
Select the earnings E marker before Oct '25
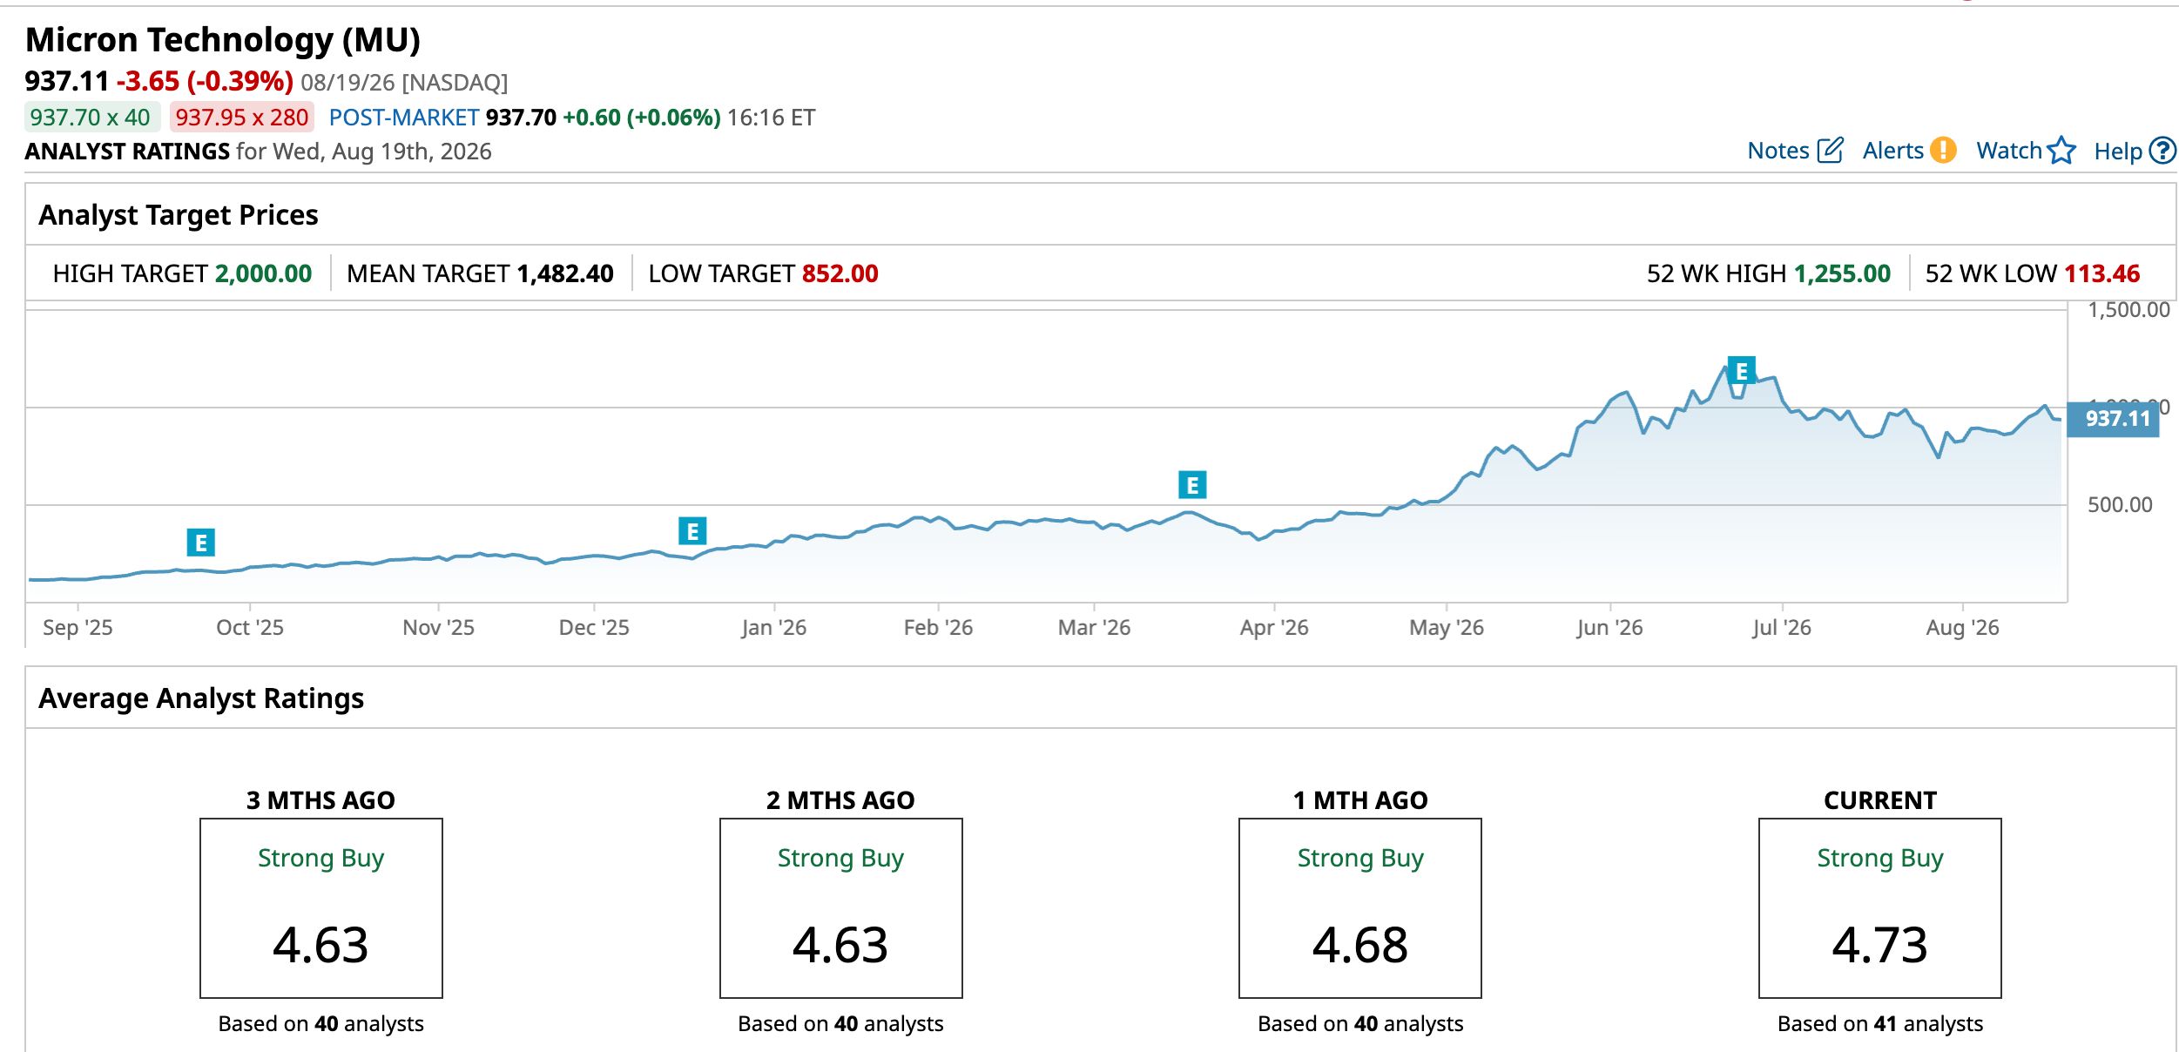click(x=201, y=543)
